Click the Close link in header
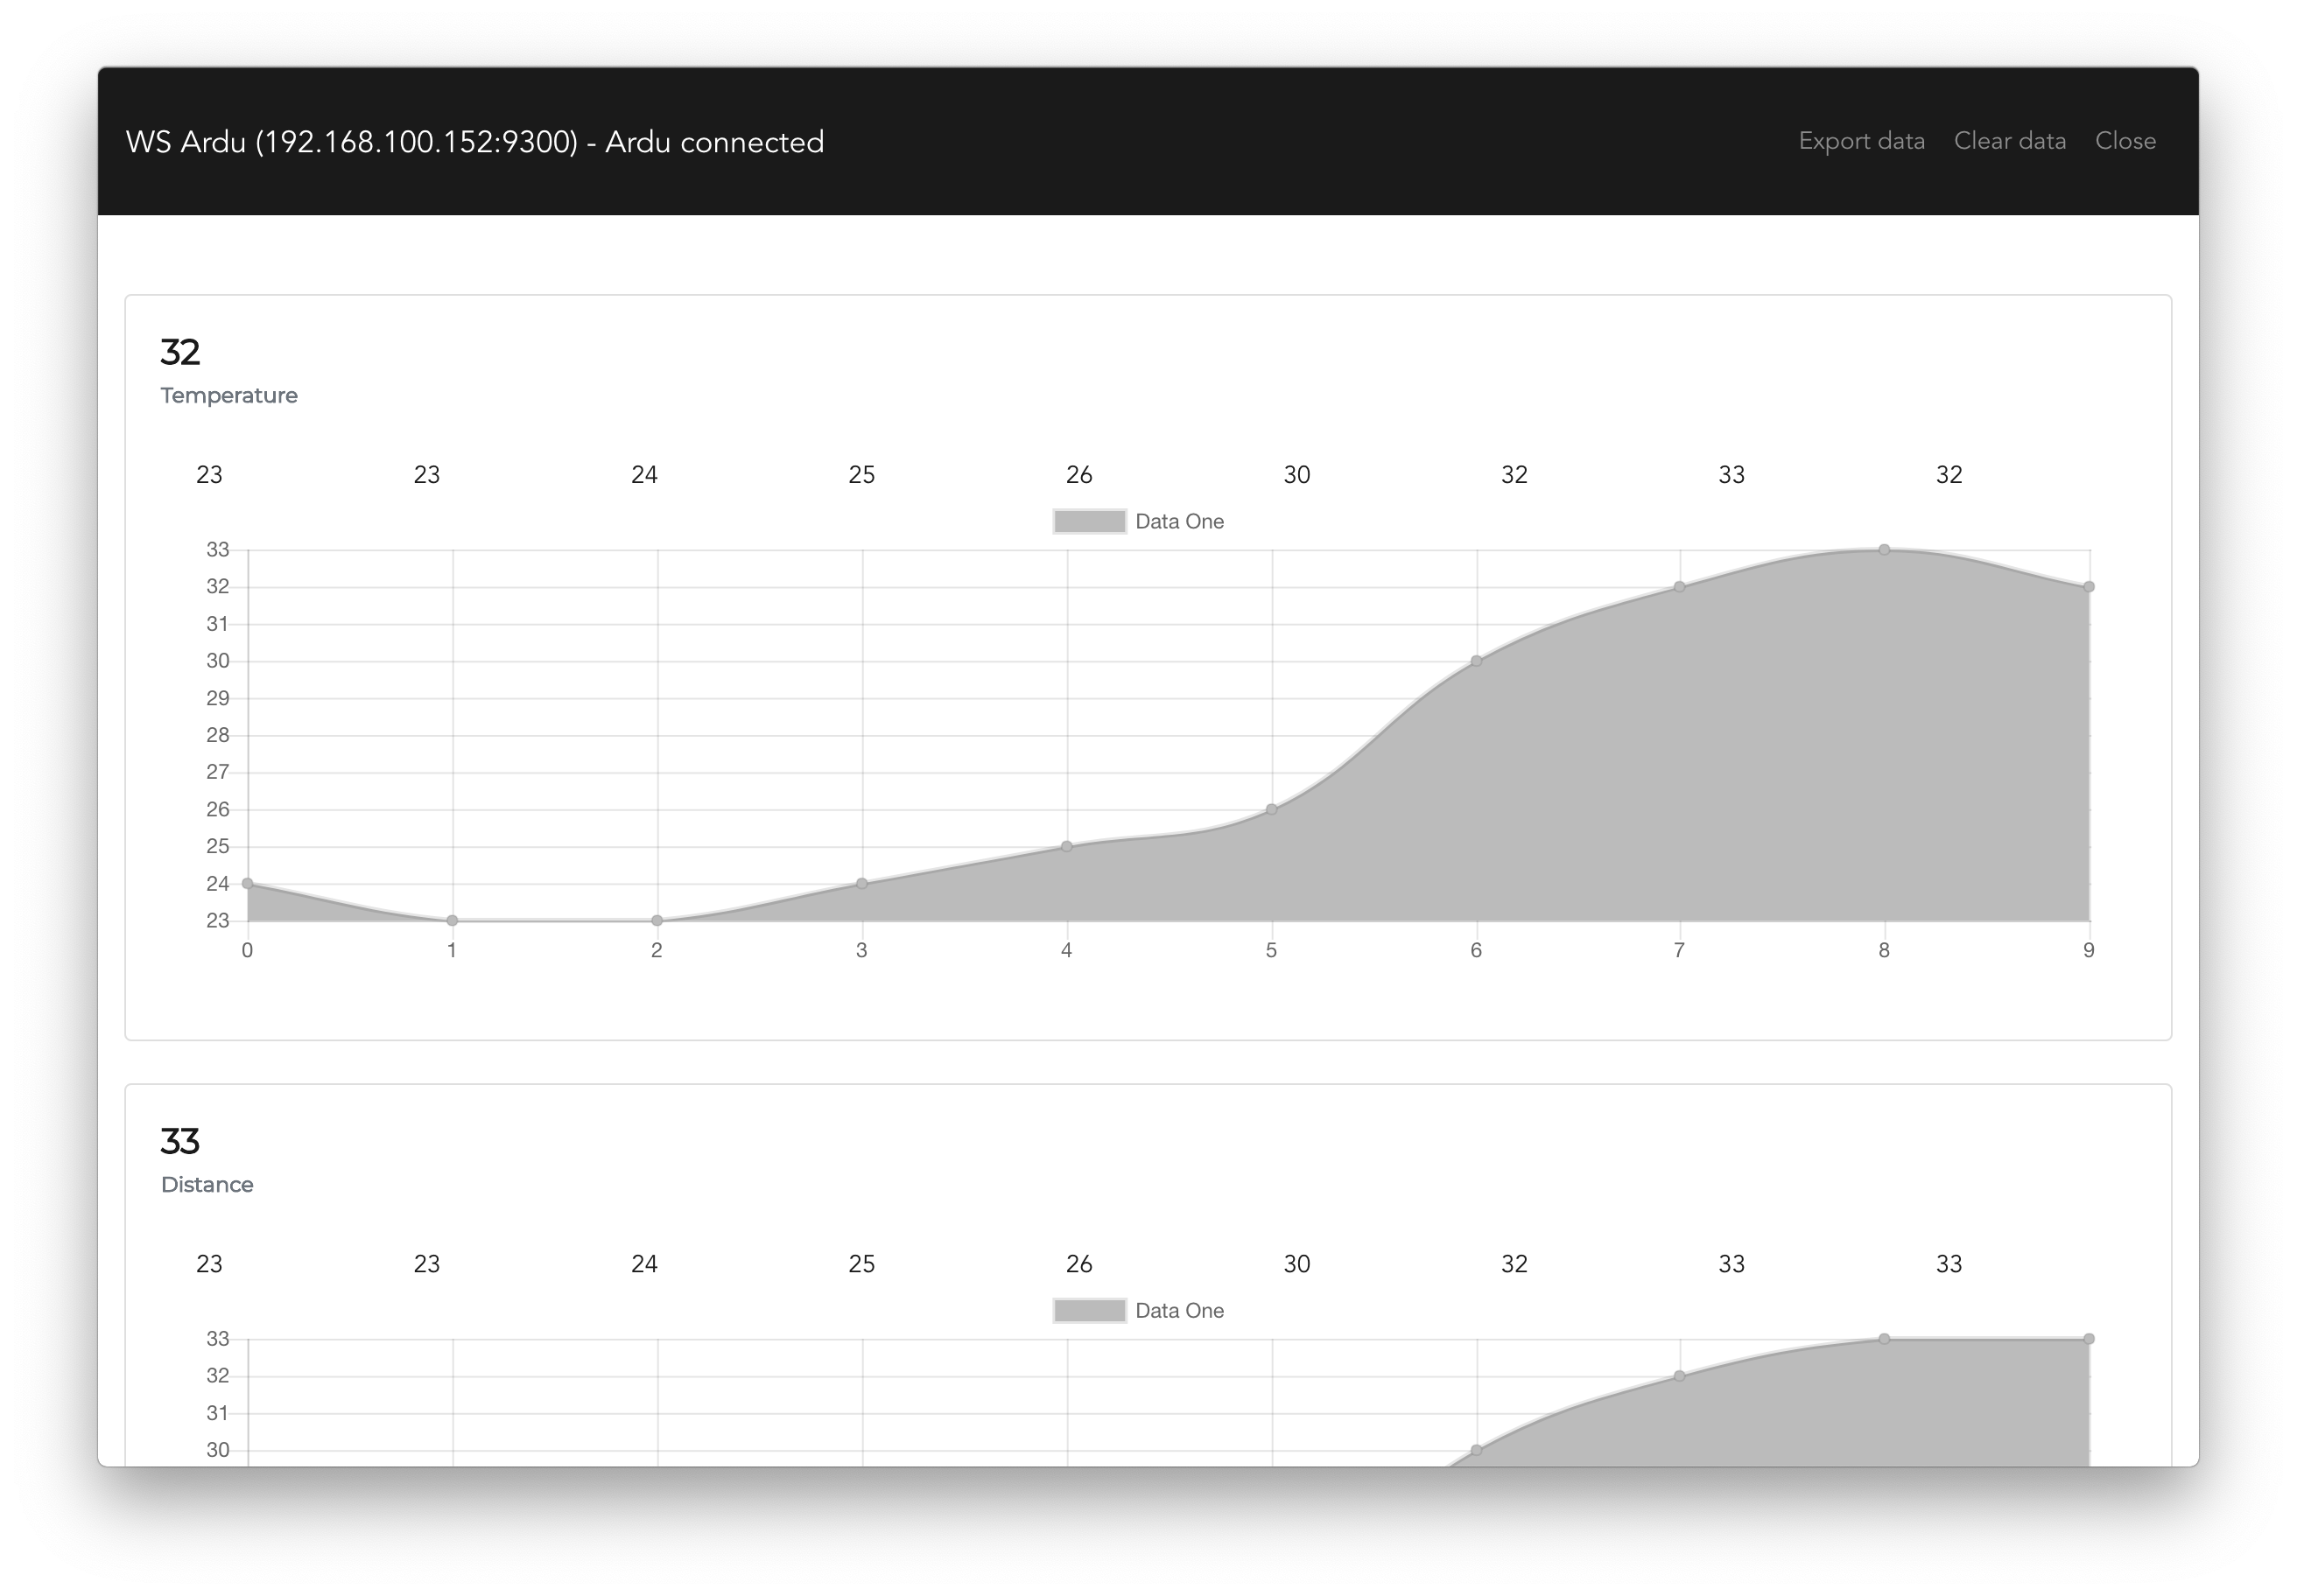Screen dimensions: 2297x1596 pos(2125,141)
